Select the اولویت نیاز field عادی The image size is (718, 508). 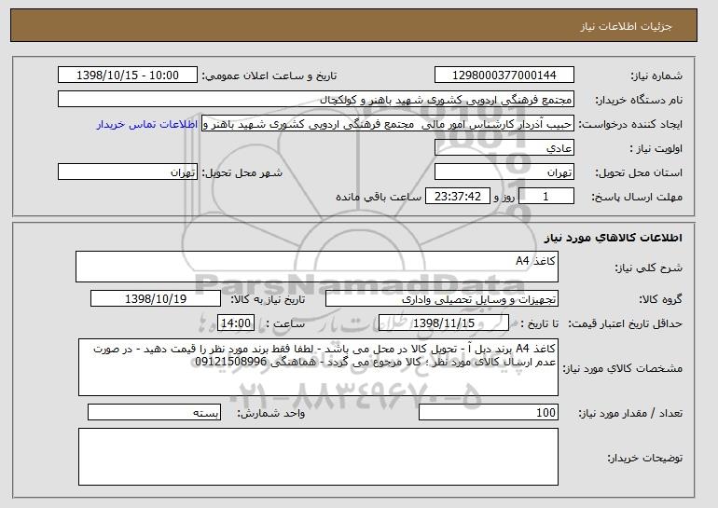click(504, 148)
